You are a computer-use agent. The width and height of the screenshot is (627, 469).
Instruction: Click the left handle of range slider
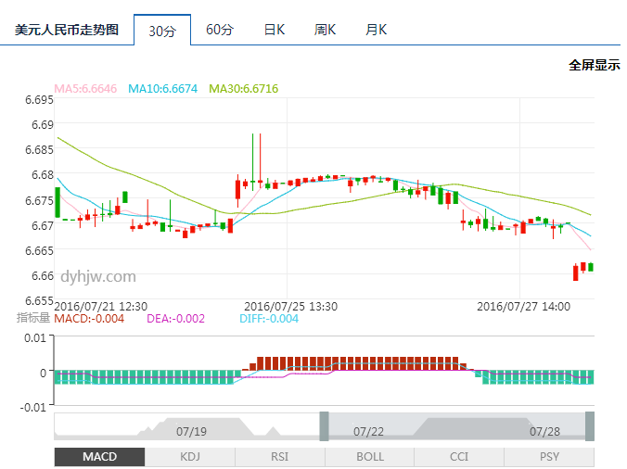324,426
